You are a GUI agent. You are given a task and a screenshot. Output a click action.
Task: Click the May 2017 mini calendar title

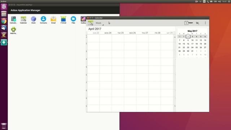click(192, 31)
